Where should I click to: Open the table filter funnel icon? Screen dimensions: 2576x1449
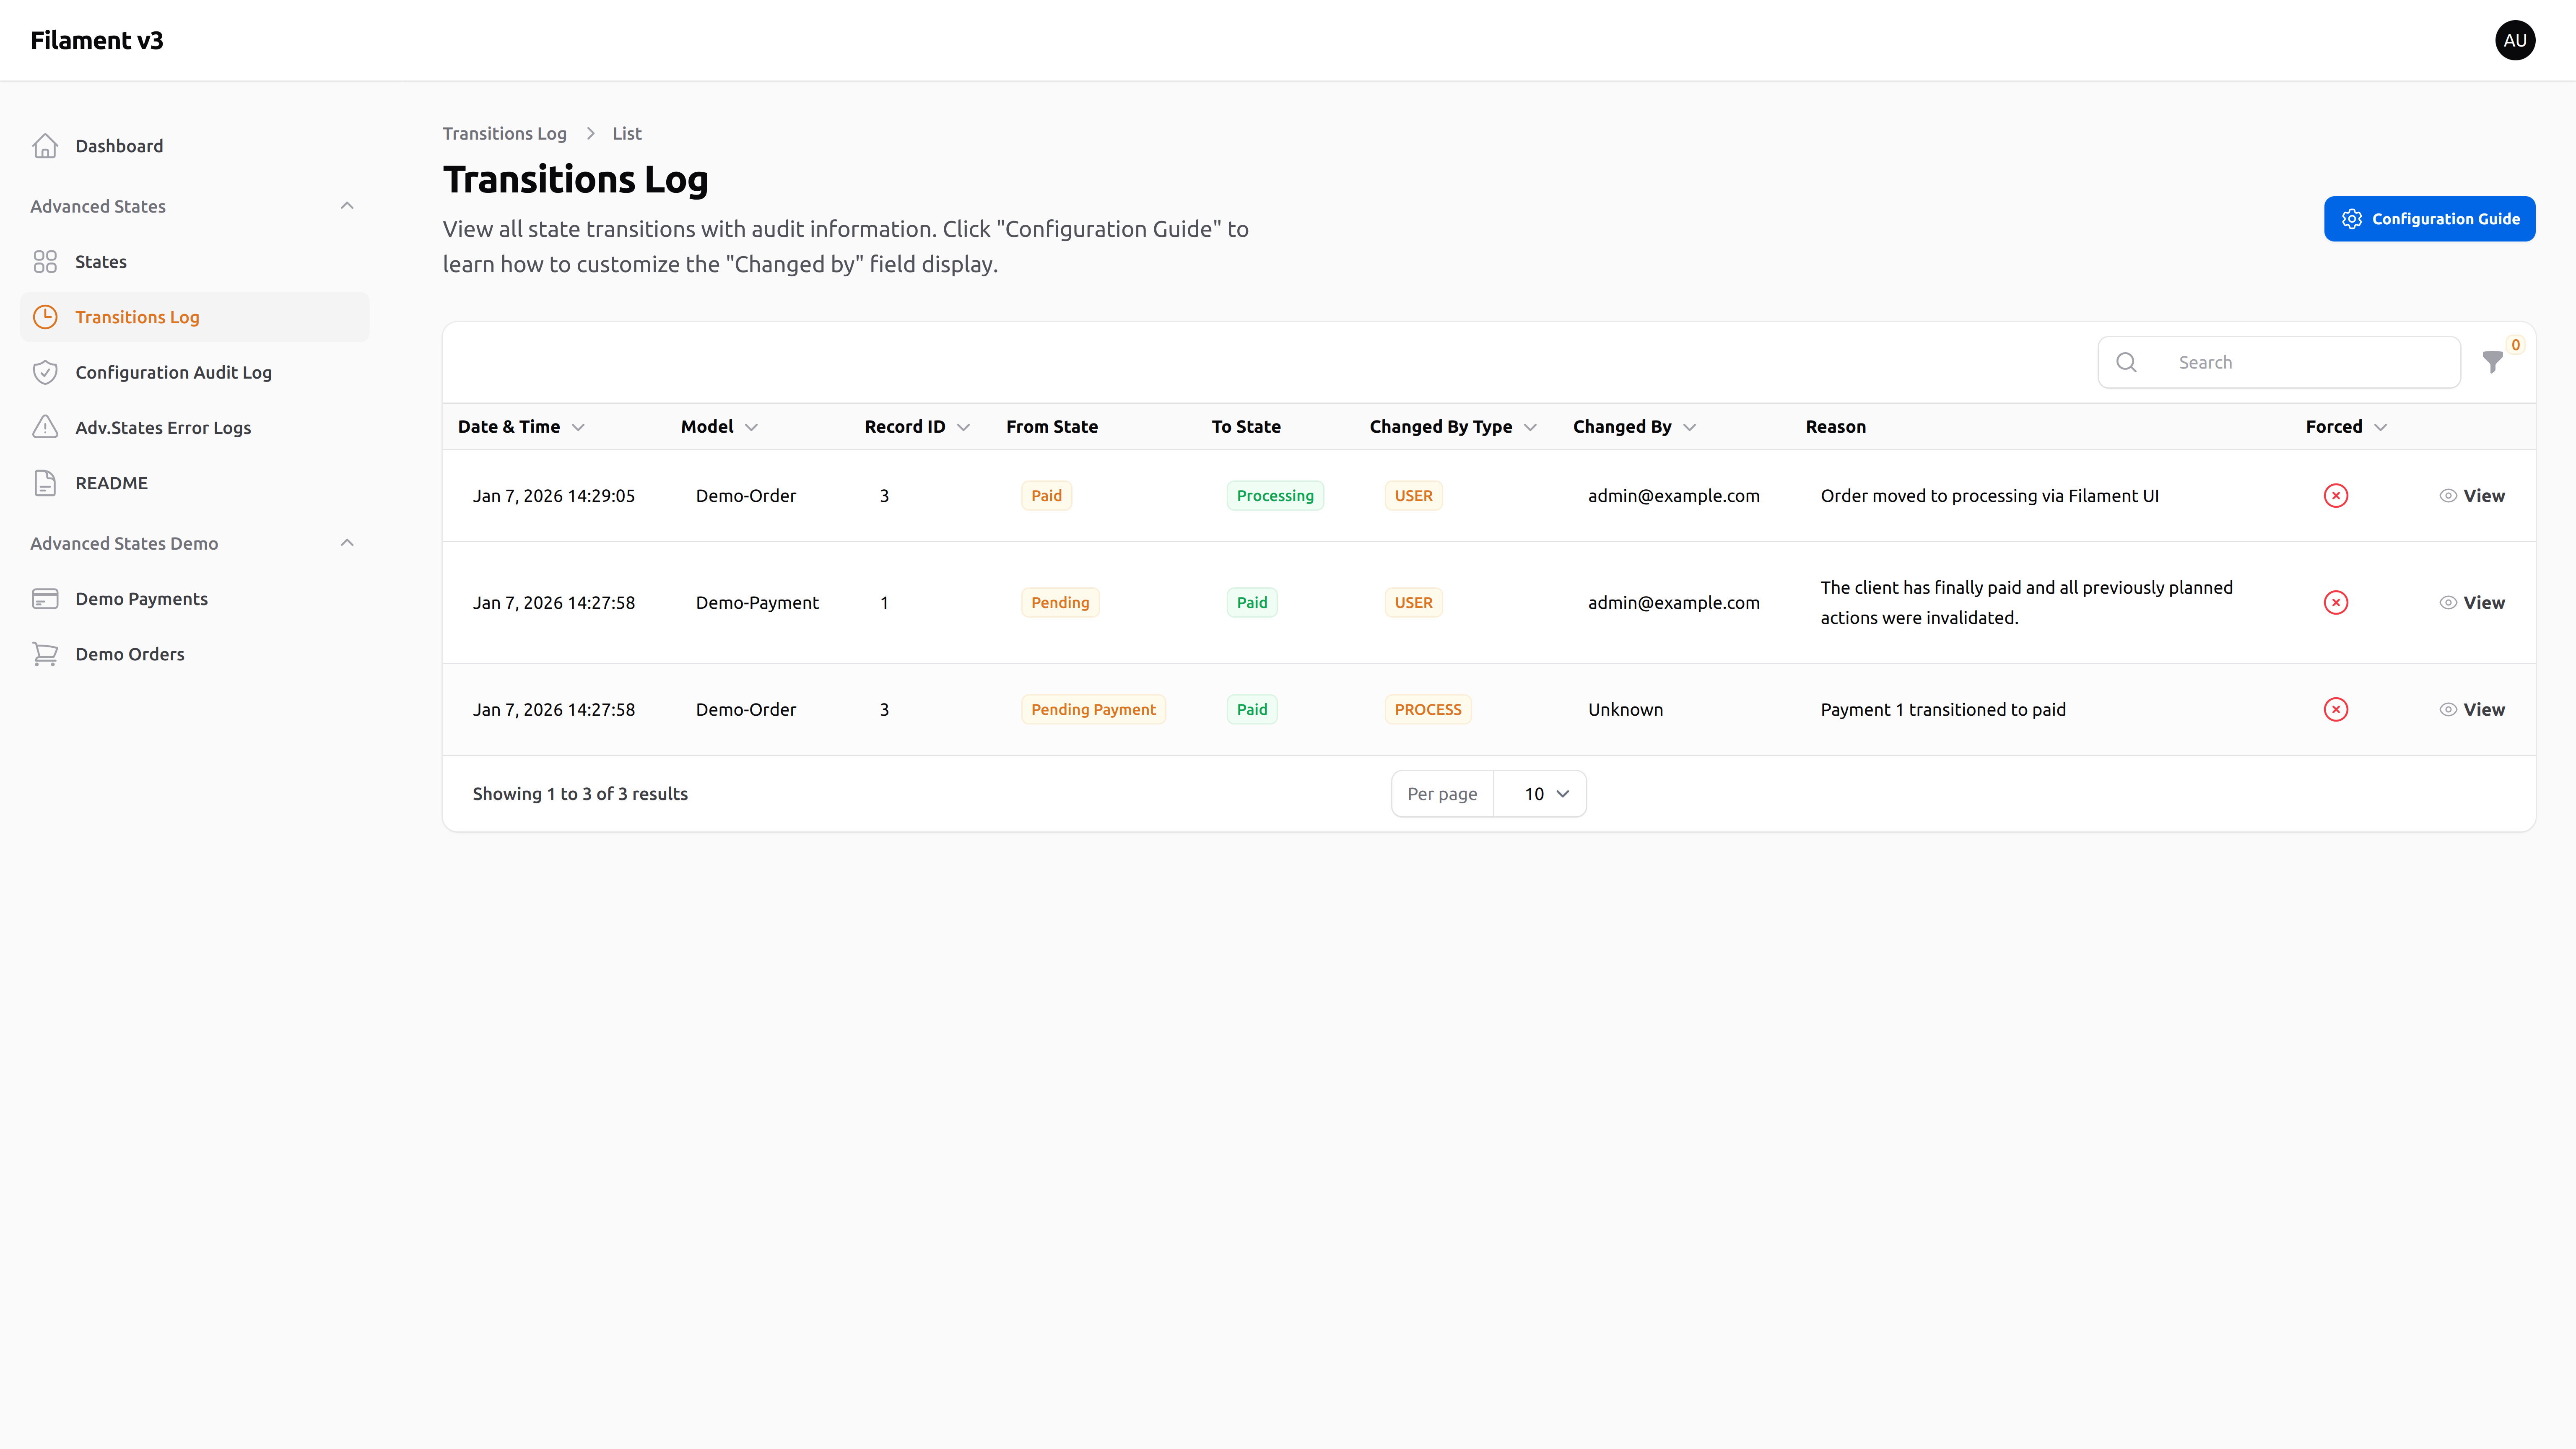pyautogui.click(x=2492, y=362)
